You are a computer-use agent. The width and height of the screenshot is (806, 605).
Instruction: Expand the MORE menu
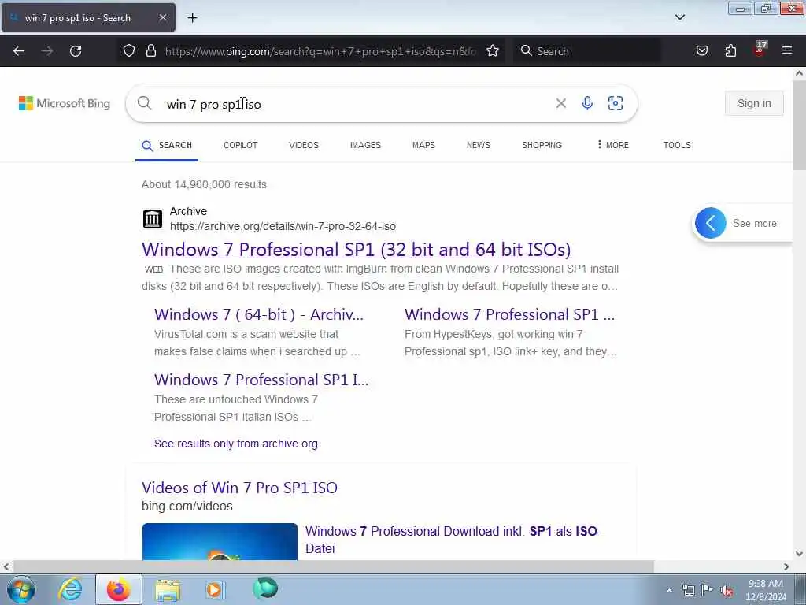click(612, 145)
